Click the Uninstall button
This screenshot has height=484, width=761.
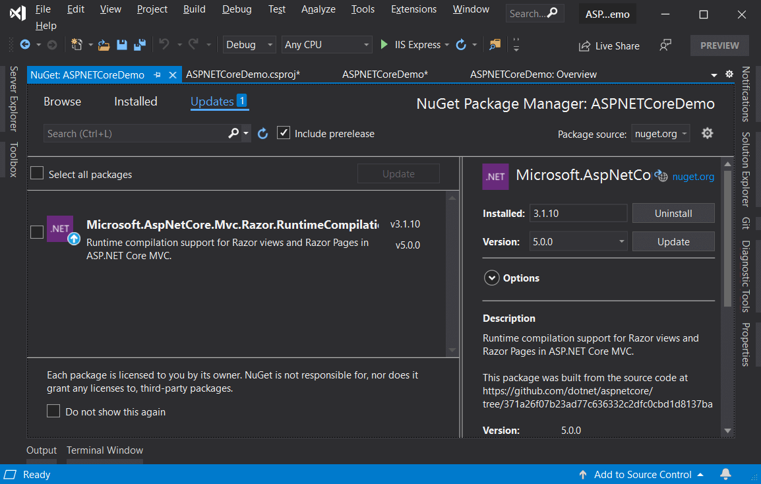[673, 214]
